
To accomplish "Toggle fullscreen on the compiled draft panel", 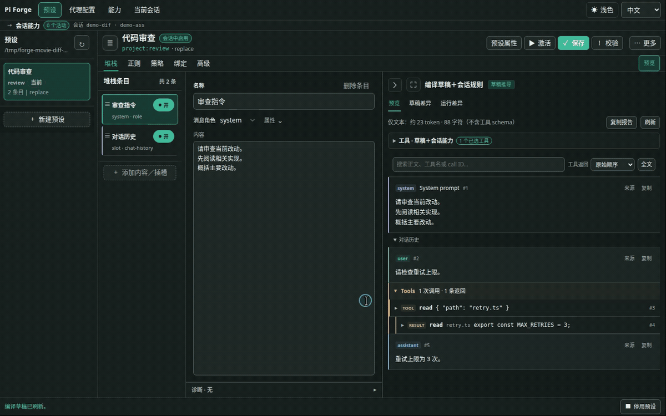I will pos(413,85).
